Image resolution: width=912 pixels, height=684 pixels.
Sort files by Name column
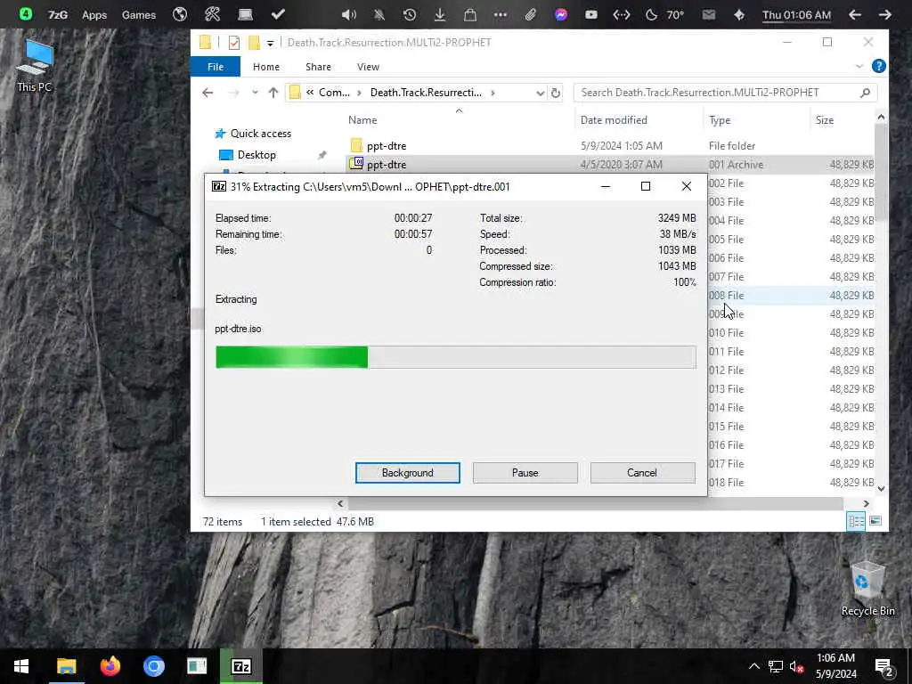click(x=362, y=120)
